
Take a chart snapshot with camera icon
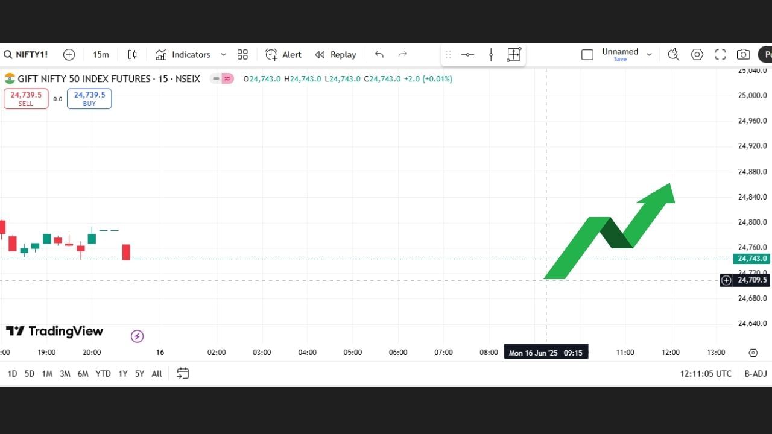click(x=743, y=55)
